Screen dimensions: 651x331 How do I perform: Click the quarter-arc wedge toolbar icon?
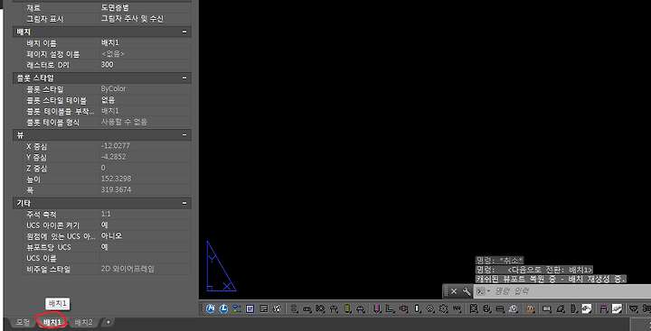[x=560, y=308]
